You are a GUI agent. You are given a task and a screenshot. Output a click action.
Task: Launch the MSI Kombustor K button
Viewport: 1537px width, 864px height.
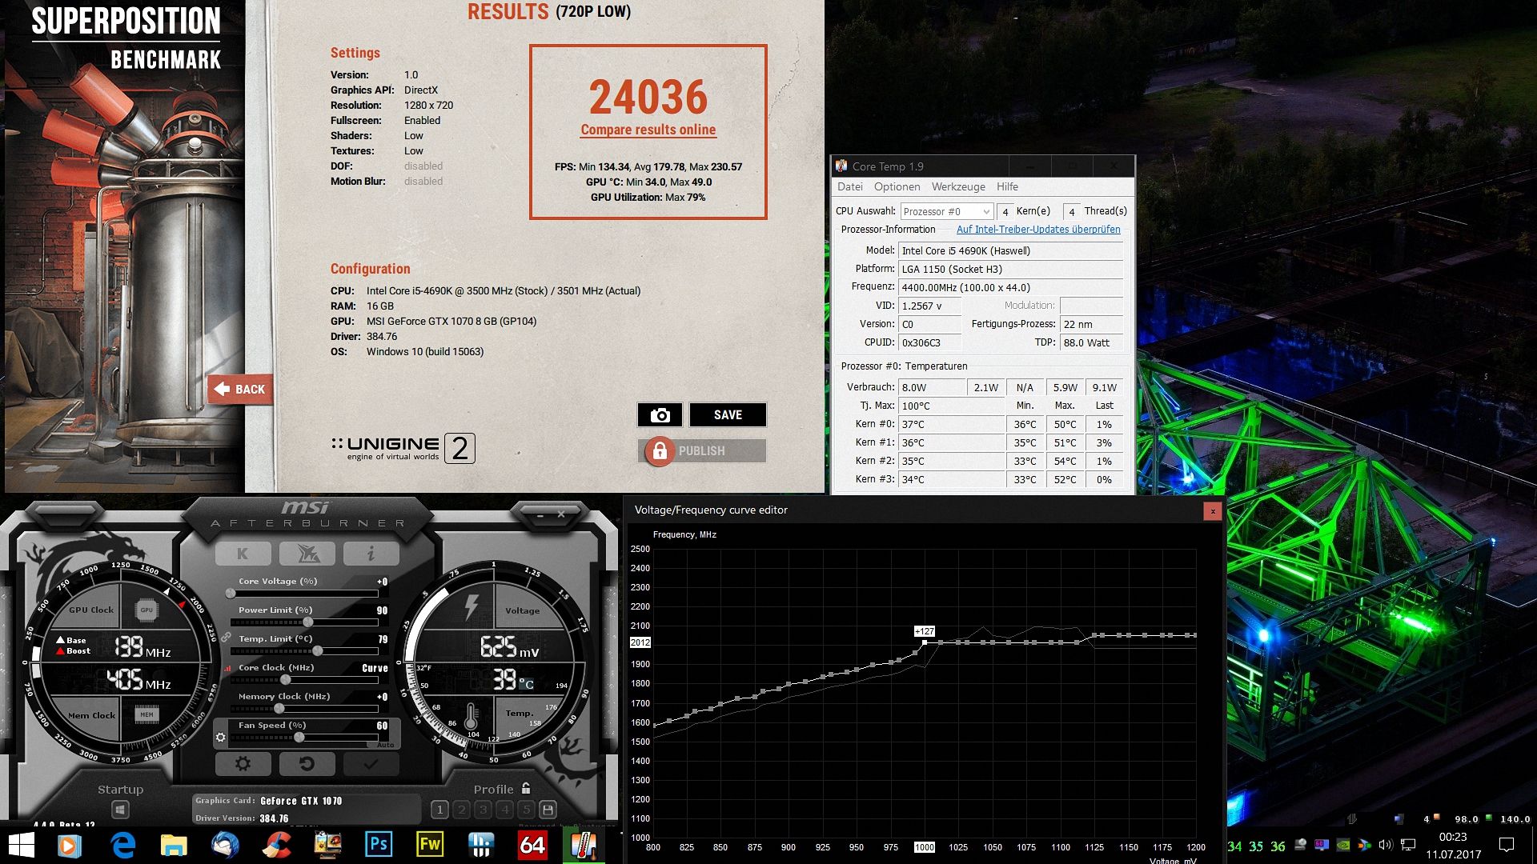[x=243, y=554]
